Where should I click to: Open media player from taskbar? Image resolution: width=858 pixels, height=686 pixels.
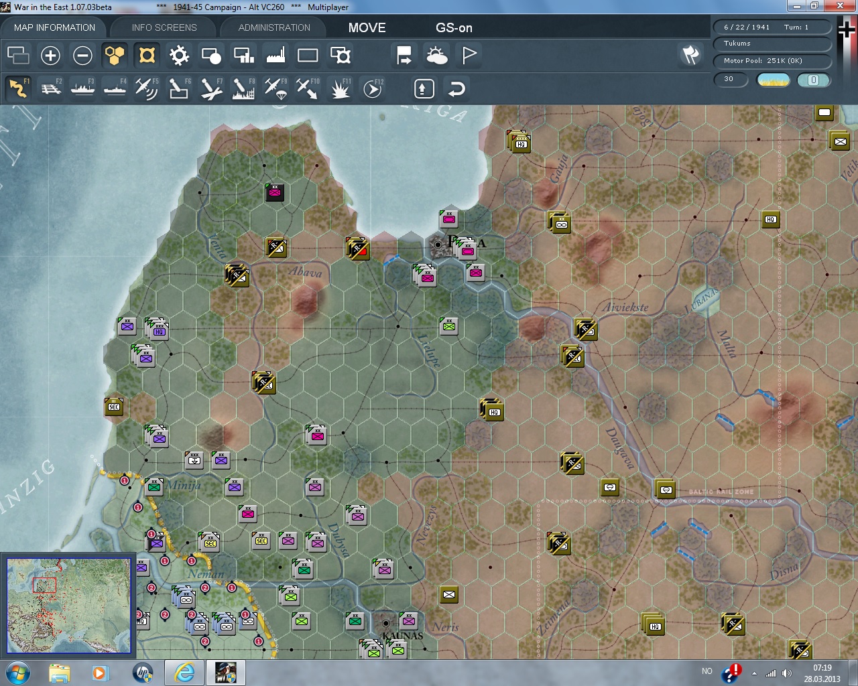(x=100, y=673)
